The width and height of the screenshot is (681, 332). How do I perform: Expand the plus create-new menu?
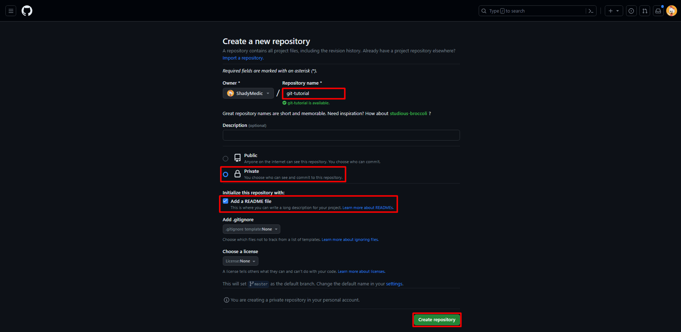(613, 11)
